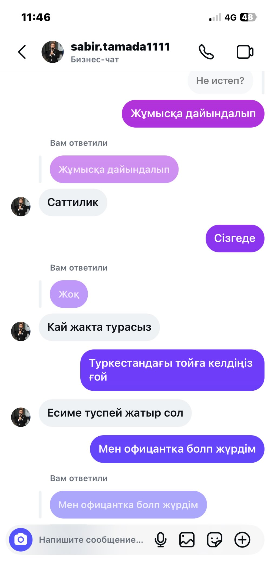The width and height of the screenshot is (270, 584).
Task: Select the 'Саттилик' message bubble
Action: point(73,202)
